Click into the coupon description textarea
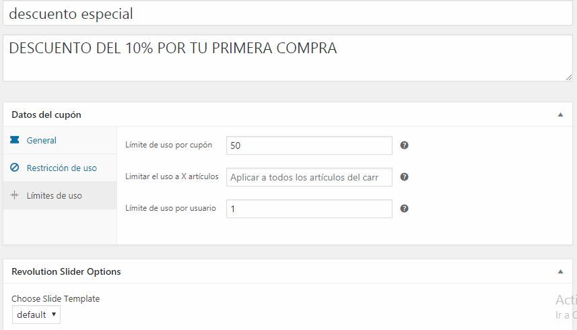The width and height of the screenshot is (577, 330). [287, 58]
